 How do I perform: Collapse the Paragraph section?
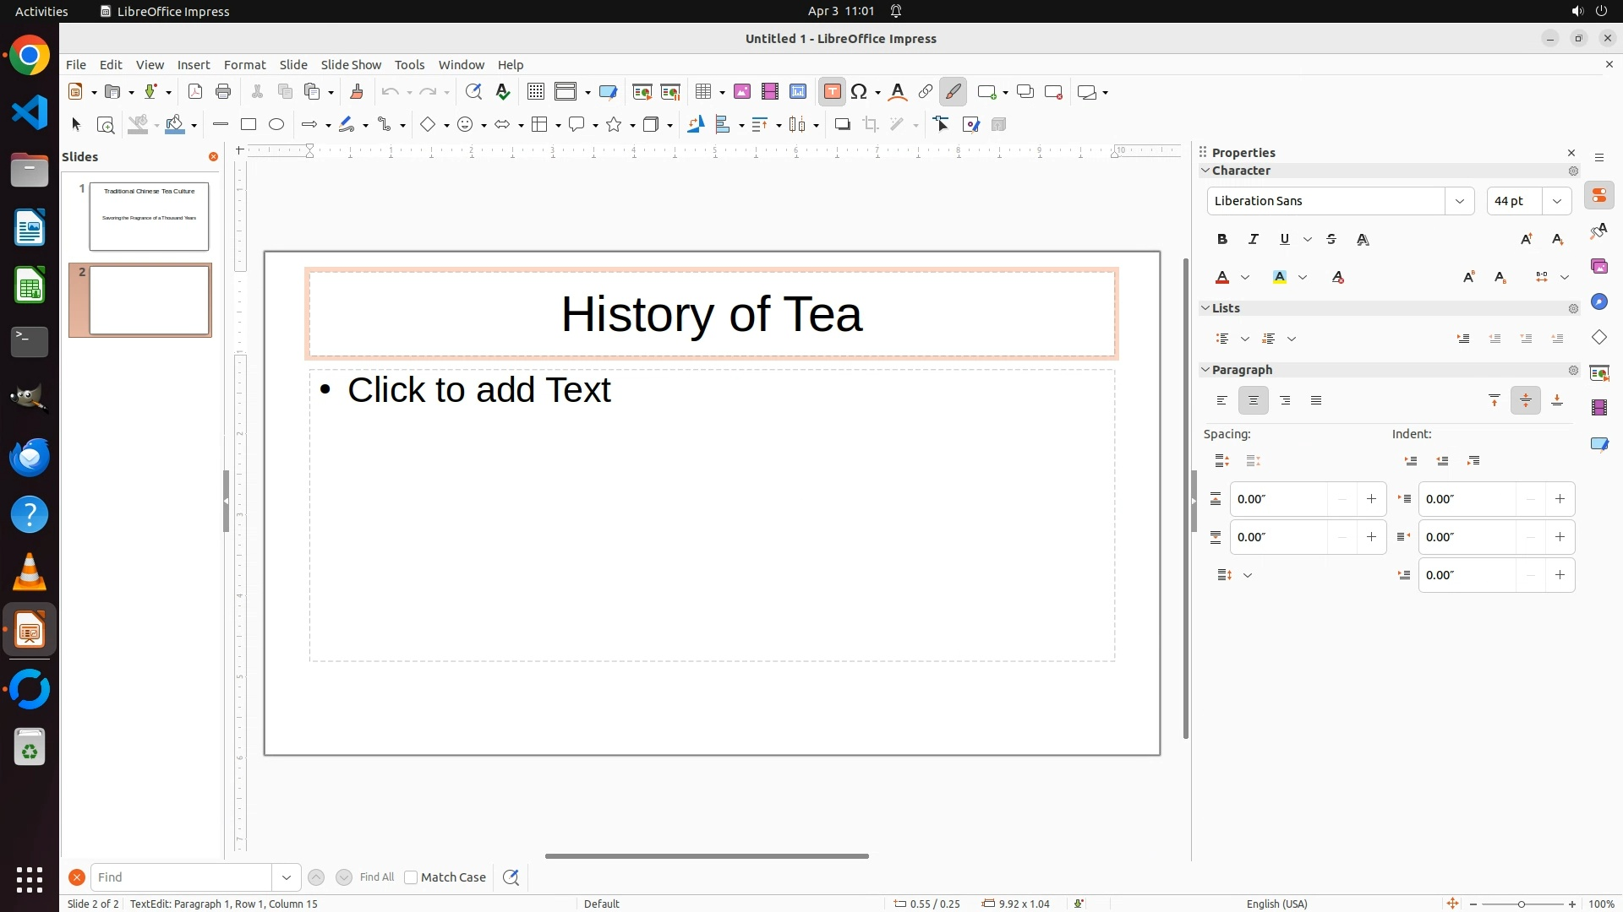click(x=1206, y=370)
